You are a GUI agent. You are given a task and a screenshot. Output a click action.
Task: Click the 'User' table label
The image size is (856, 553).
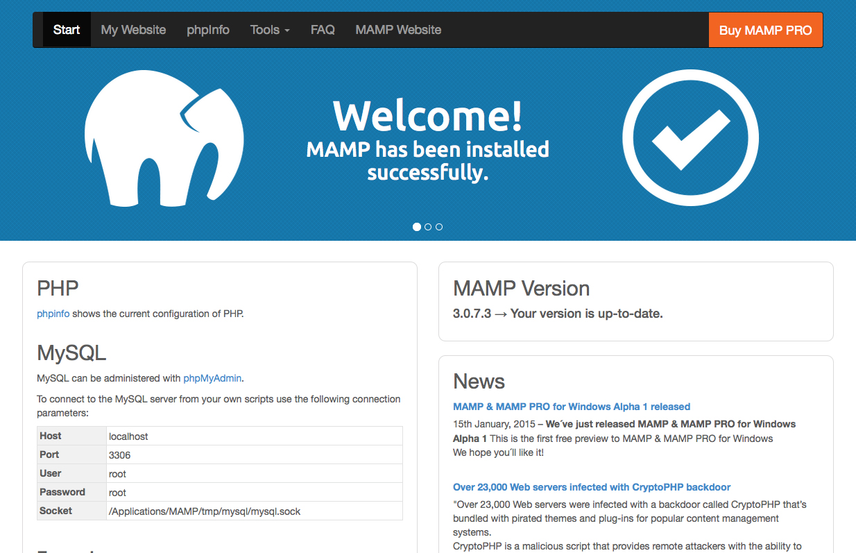(x=51, y=473)
